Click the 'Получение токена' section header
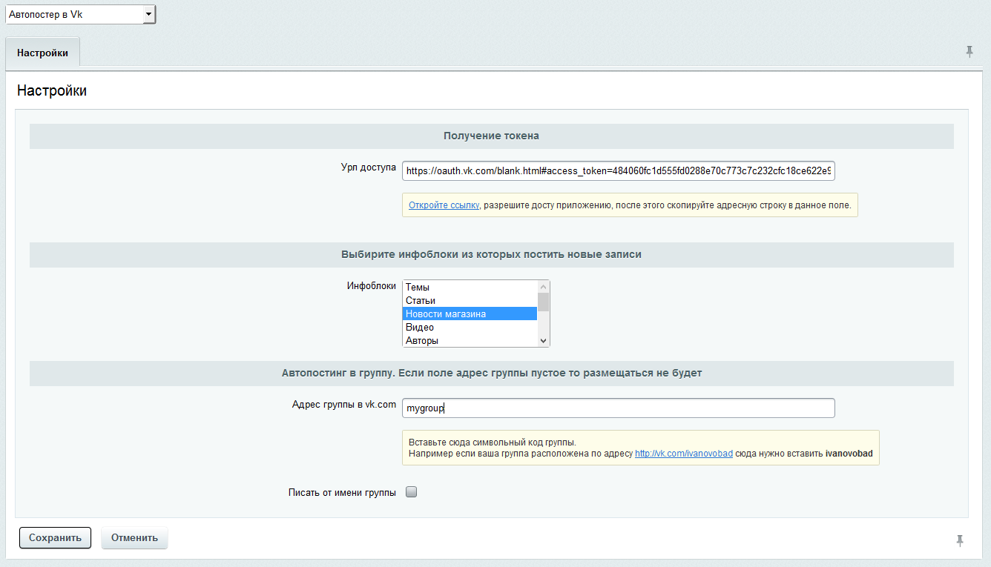991x567 pixels. 491,136
